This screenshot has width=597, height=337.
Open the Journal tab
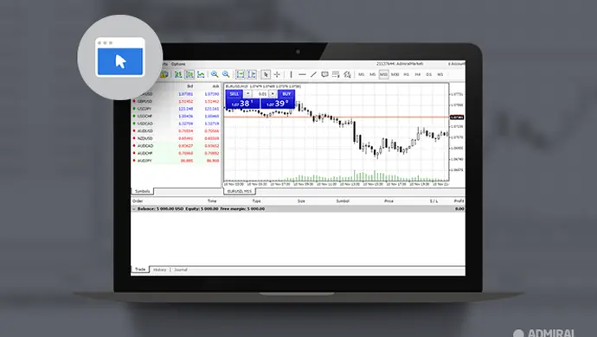pos(181,270)
